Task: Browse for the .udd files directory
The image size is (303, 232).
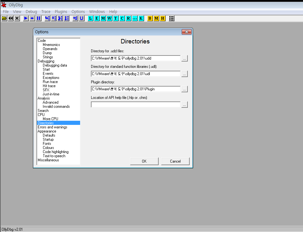Action: click(x=185, y=58)
